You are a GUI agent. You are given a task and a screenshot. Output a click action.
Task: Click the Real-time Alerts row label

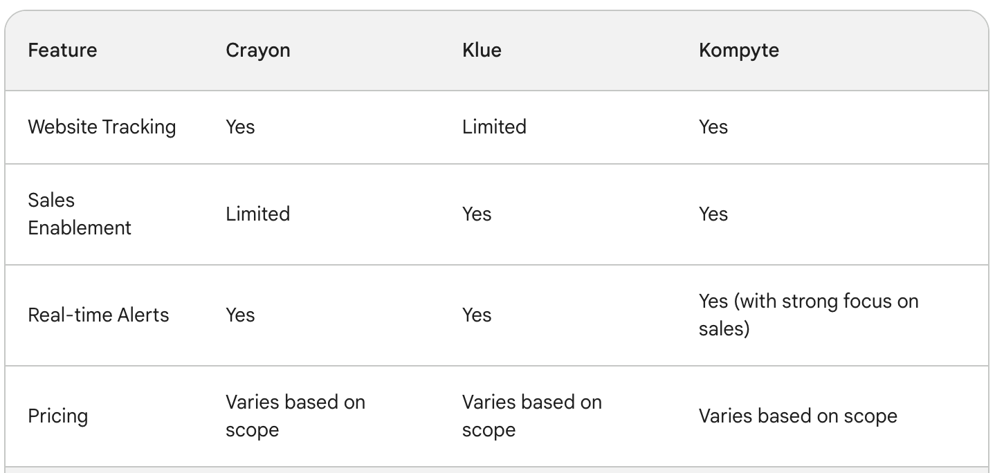(98, 315)
